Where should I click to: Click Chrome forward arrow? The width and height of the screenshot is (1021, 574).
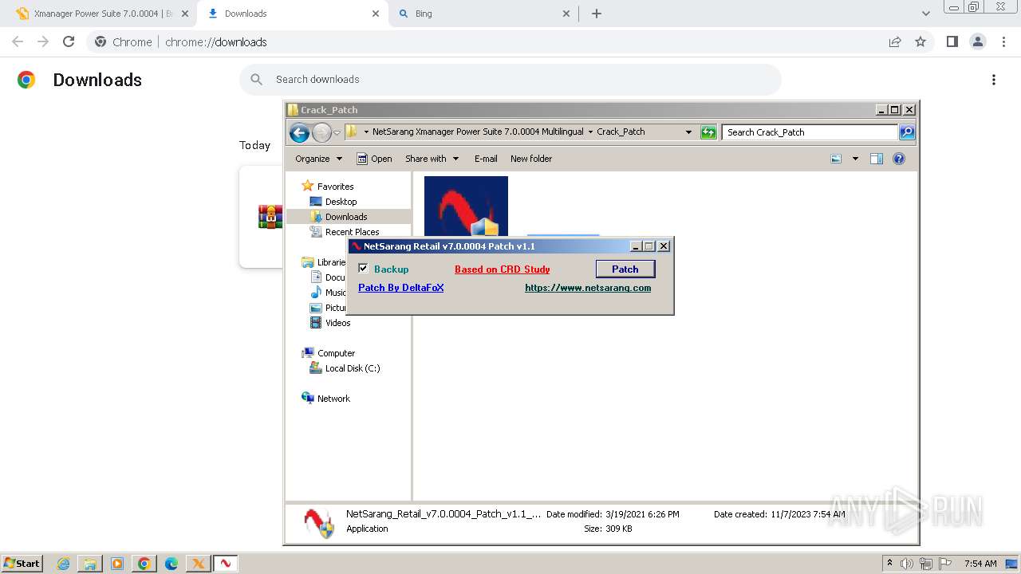tap(43, 41)
